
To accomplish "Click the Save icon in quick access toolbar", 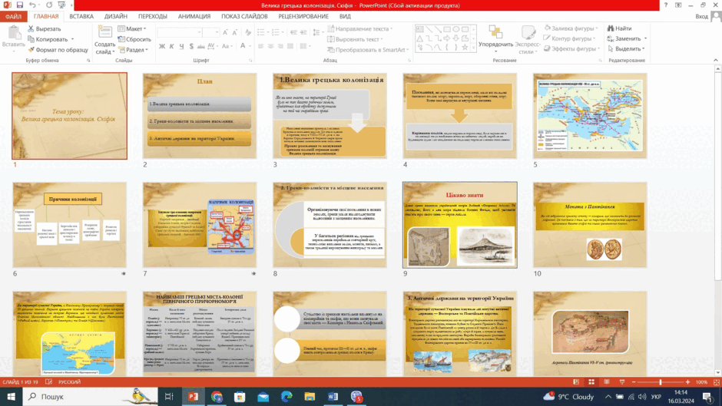I will coord(19,5).
